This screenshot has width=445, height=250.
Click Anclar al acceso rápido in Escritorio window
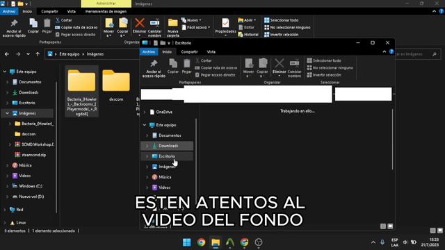tap(154, 68)
